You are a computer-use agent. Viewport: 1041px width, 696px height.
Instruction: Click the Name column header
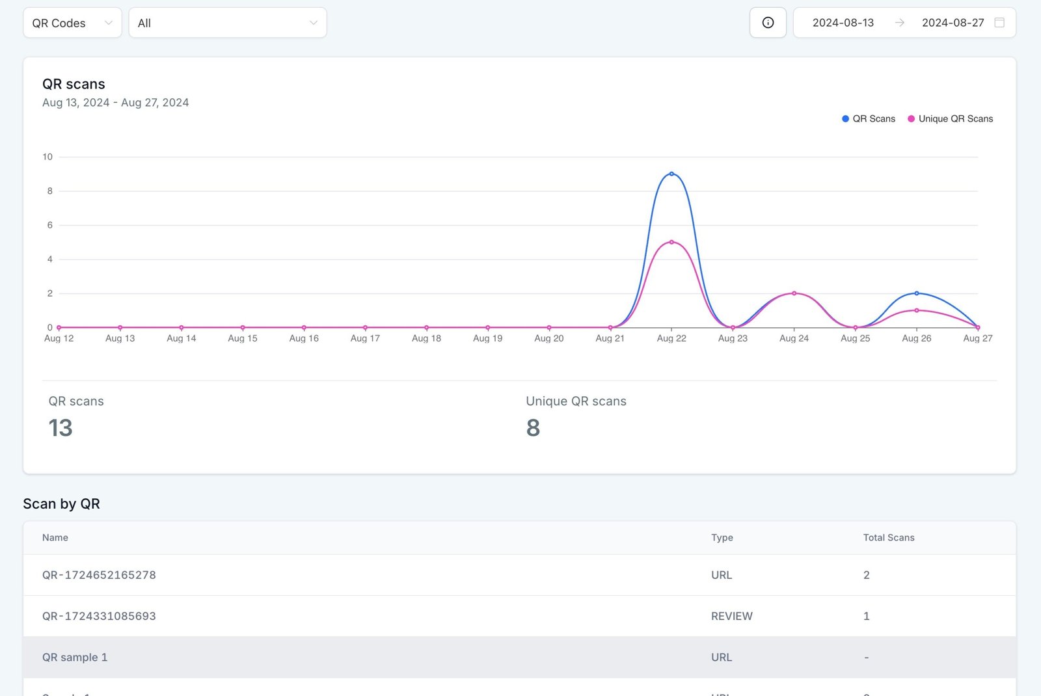click(x=55, y=538)
